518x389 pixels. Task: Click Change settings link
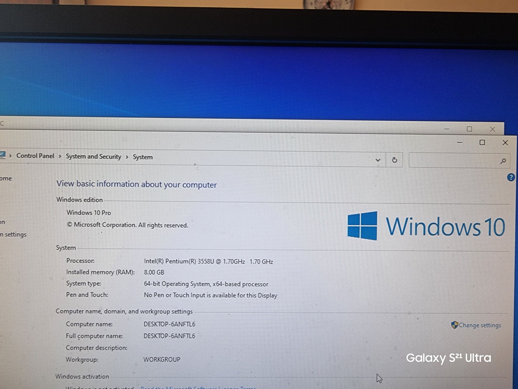coord(480,325)
